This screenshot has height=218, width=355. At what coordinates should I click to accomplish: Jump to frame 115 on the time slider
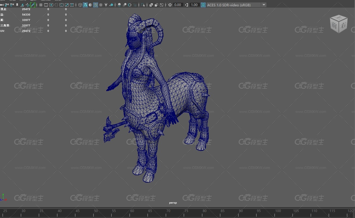332,211
